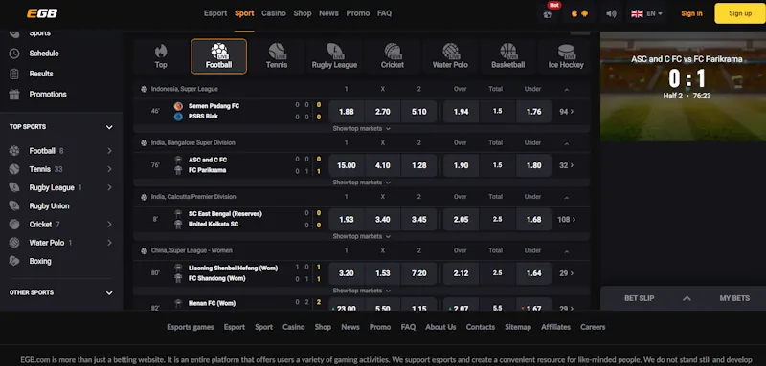Open the Esport navigation tab
Image resolution: width=766 pixels, height=366 pixels.
point(215,13)
